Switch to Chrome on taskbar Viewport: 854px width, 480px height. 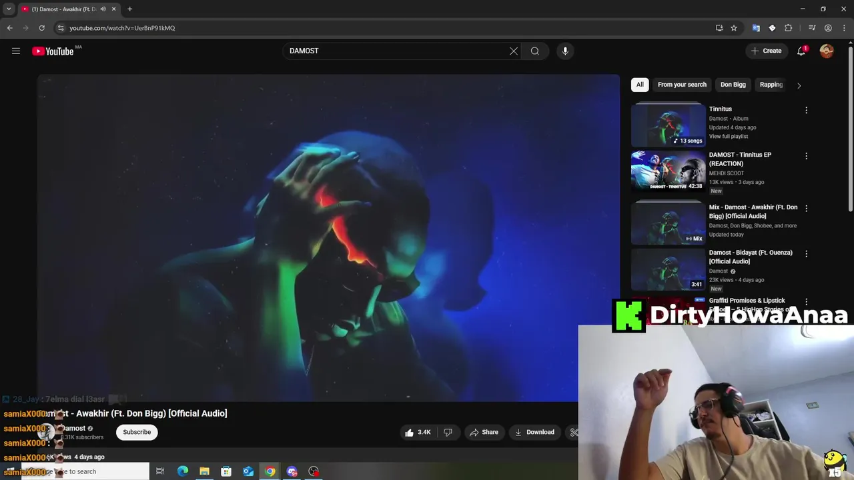coord(270,471)
